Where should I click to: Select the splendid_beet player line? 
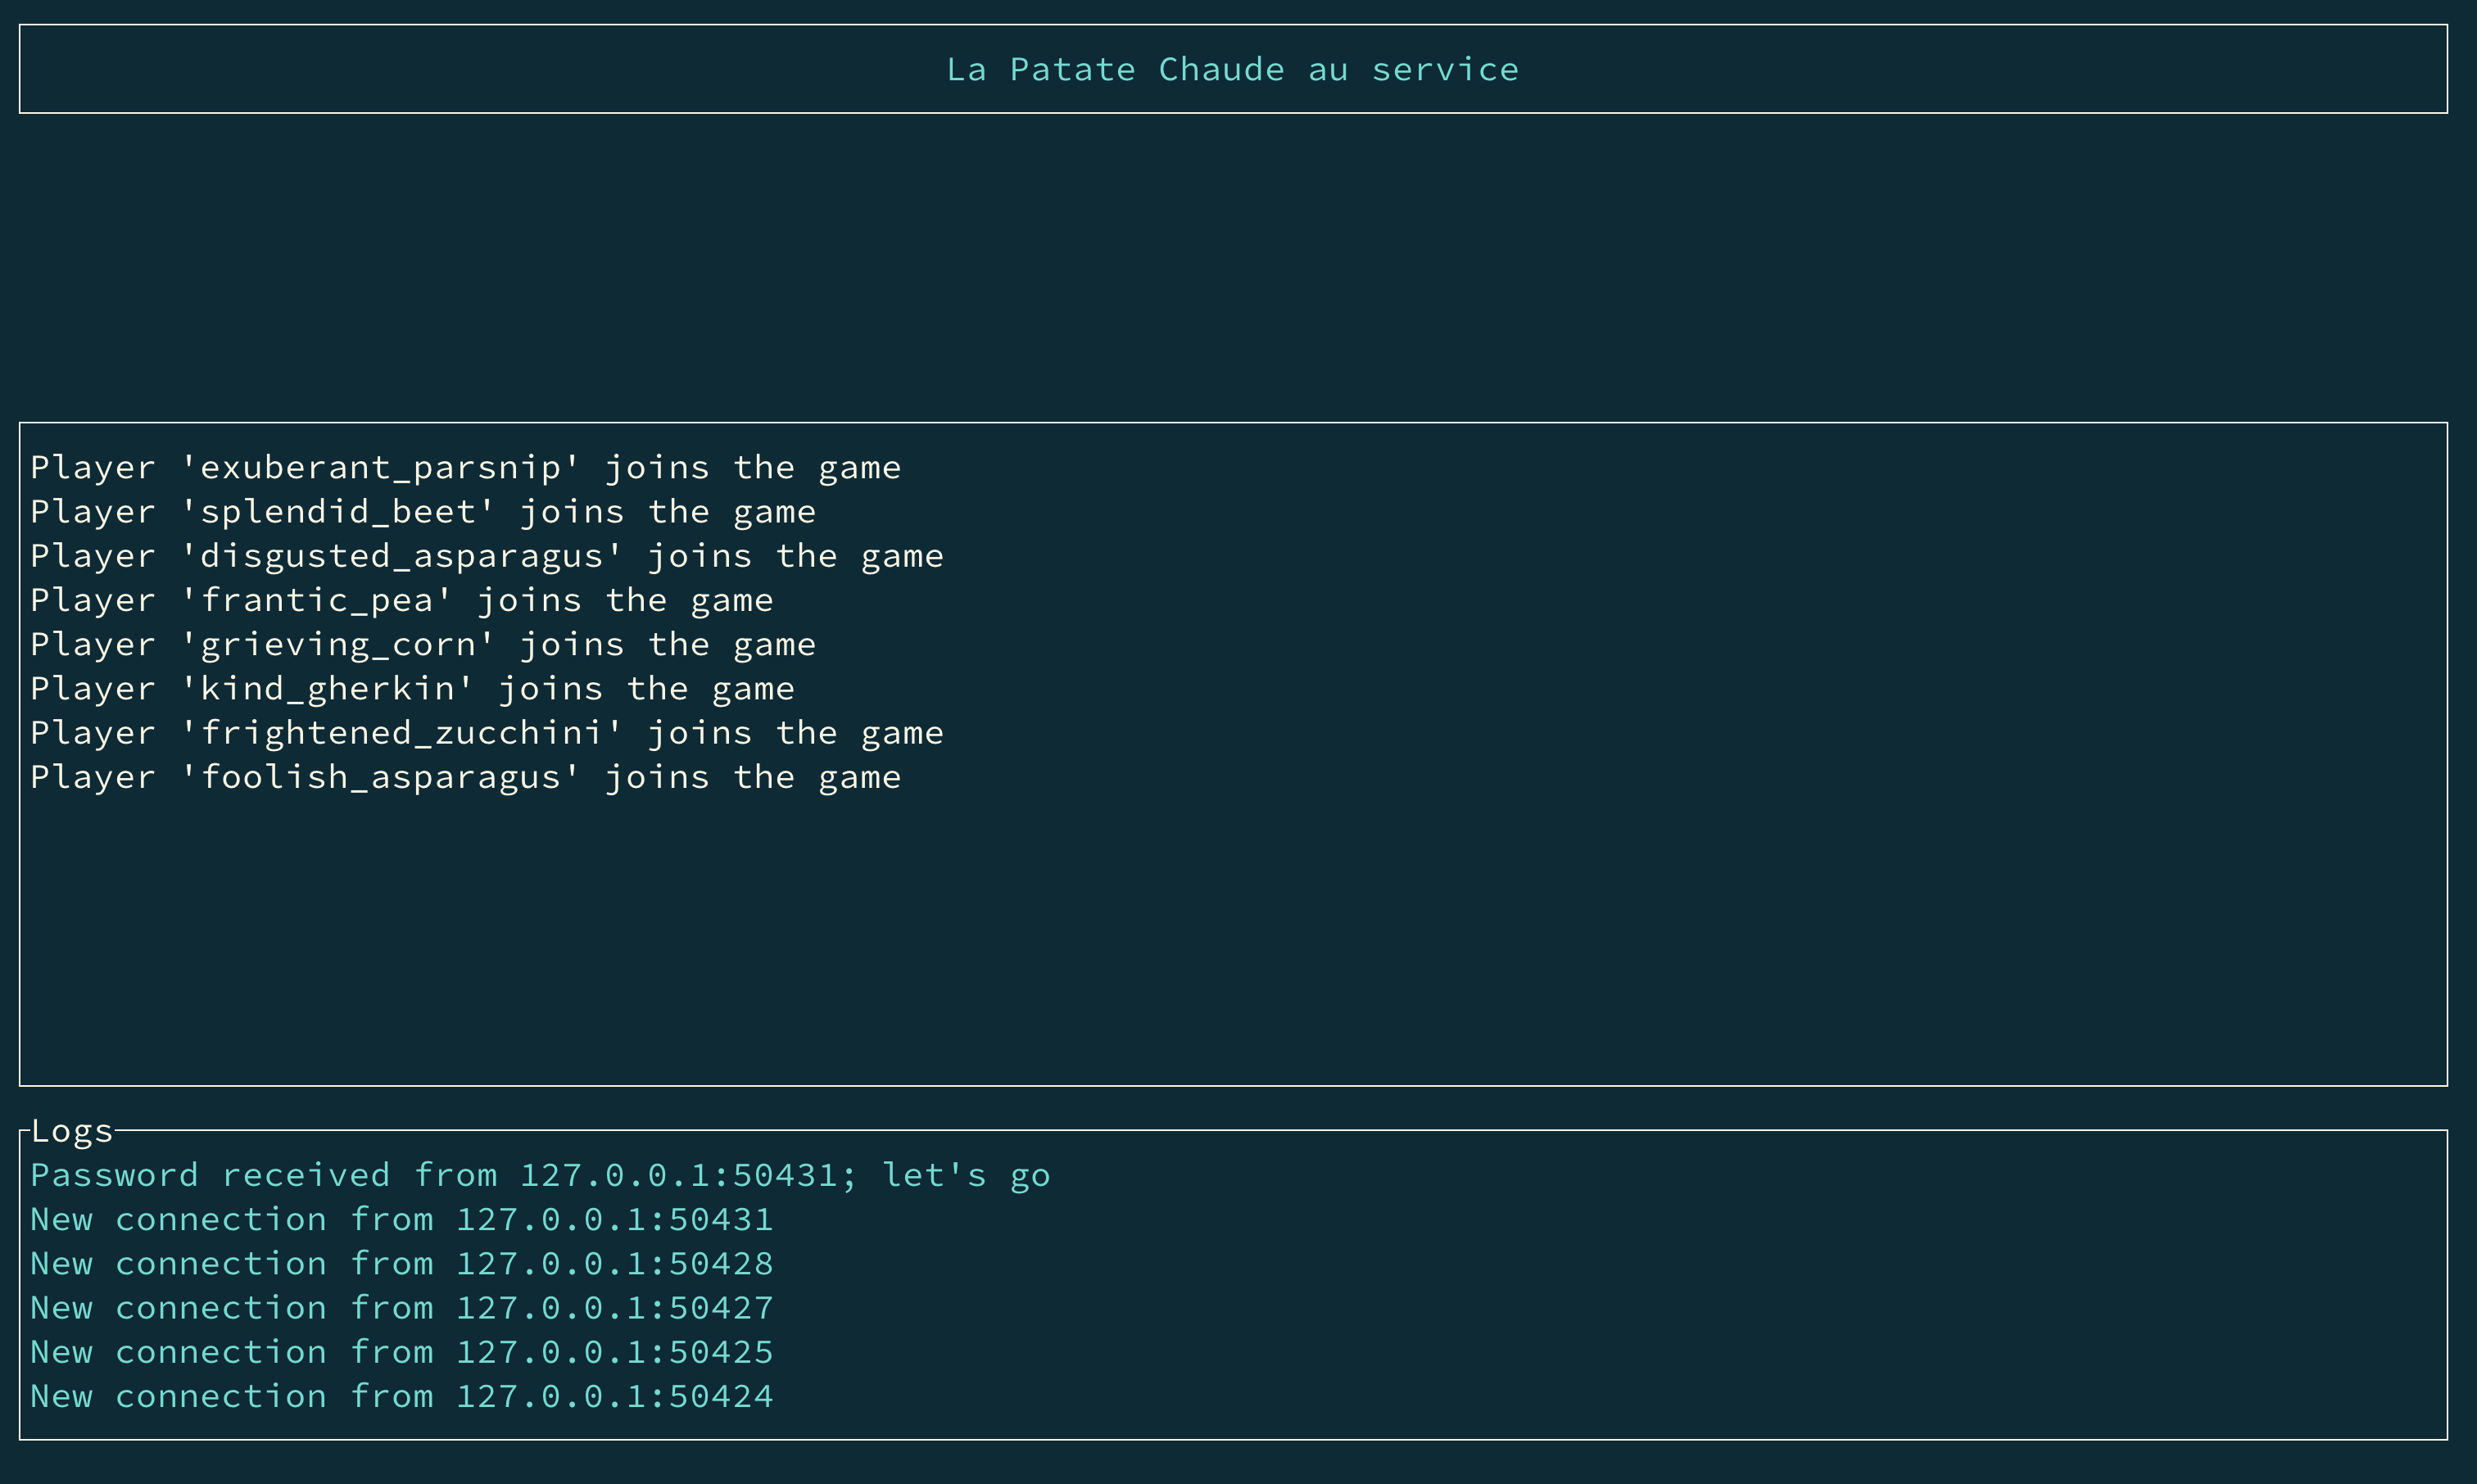pos(423,512)
